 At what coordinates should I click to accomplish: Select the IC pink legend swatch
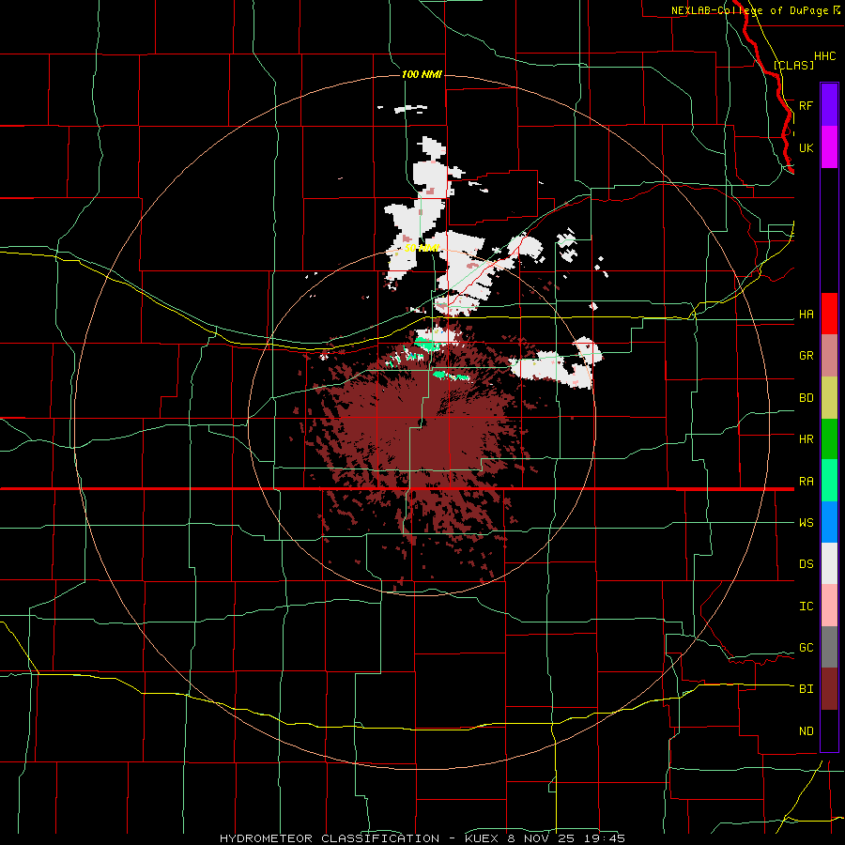(829, 606)
